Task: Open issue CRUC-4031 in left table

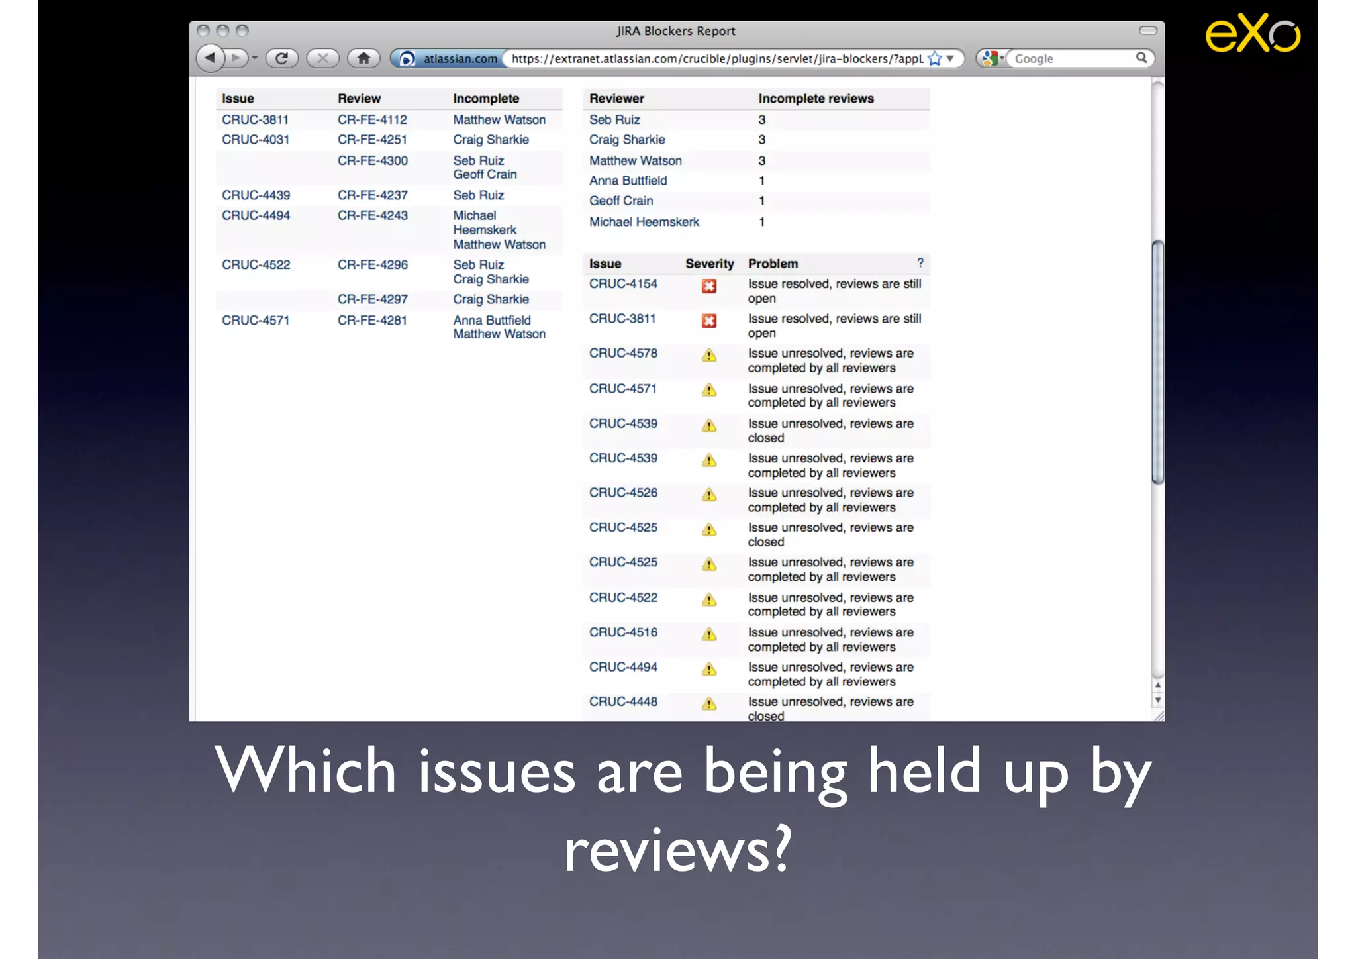Action: 256,140
